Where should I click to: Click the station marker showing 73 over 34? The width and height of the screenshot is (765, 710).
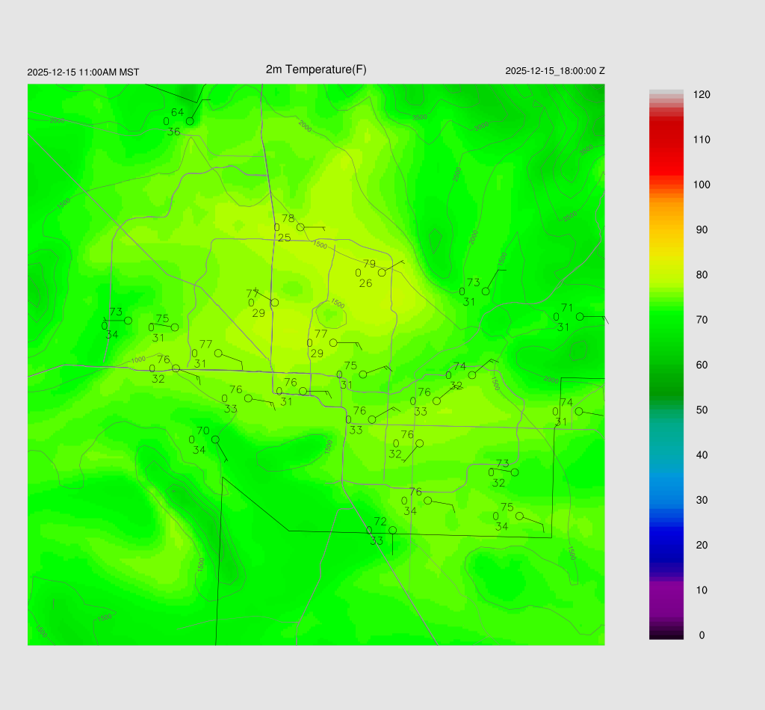point(128,321)
